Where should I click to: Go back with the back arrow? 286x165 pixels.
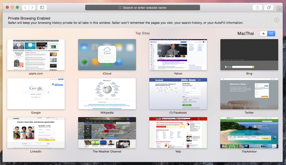click(25, 8)
